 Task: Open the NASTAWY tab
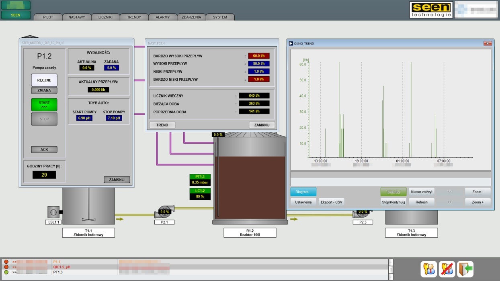pos(76,17)
